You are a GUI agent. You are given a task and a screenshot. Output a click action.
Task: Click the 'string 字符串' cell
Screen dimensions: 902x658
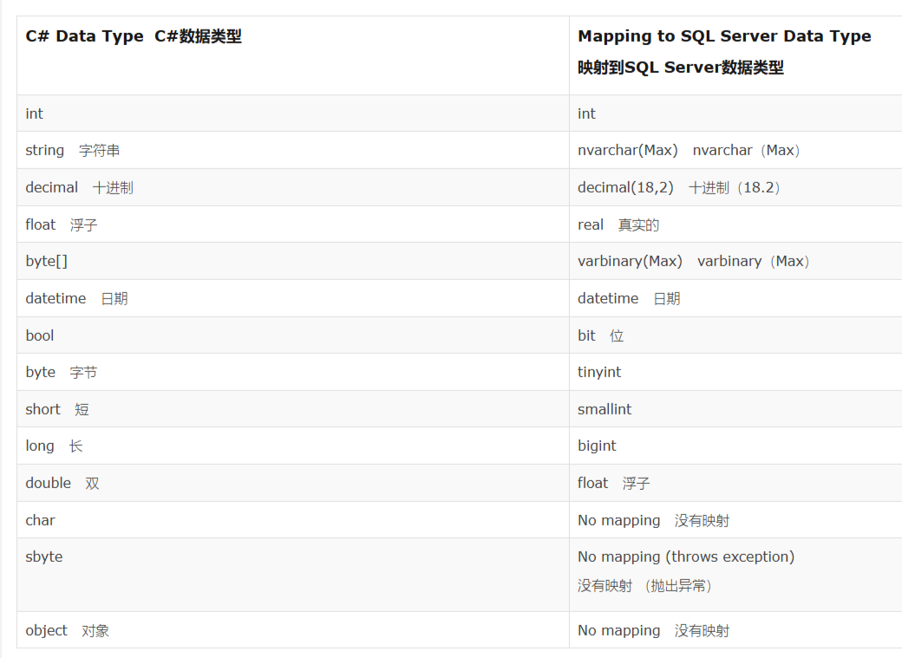point(293,150)
